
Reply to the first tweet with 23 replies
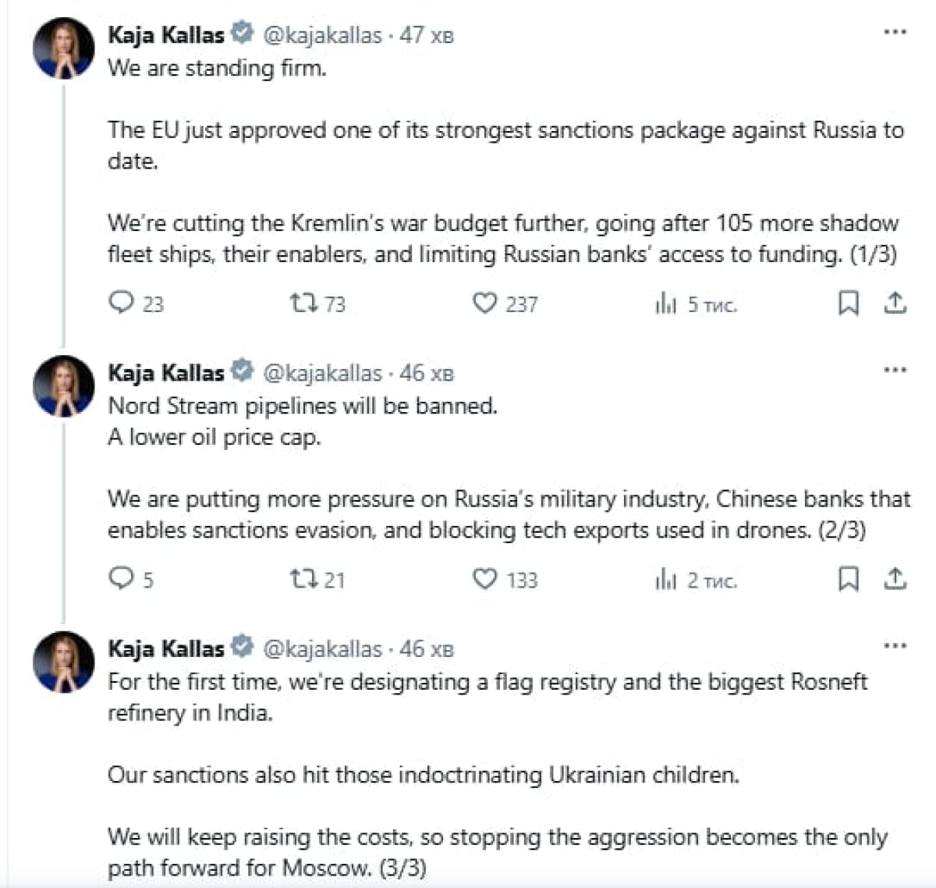[x=122, y=302]
